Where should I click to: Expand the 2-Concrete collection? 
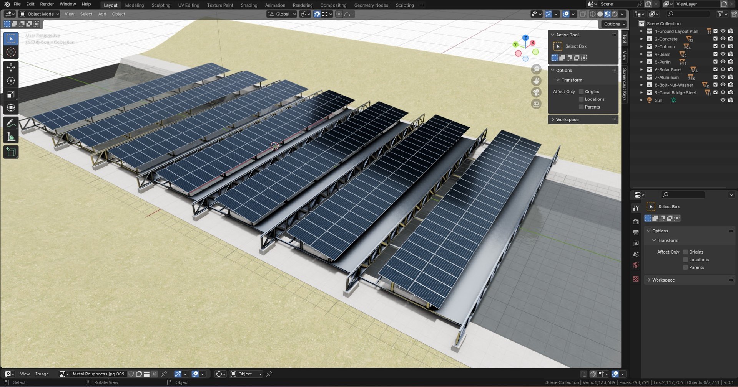pyautogui.click(x=641, y=39)
